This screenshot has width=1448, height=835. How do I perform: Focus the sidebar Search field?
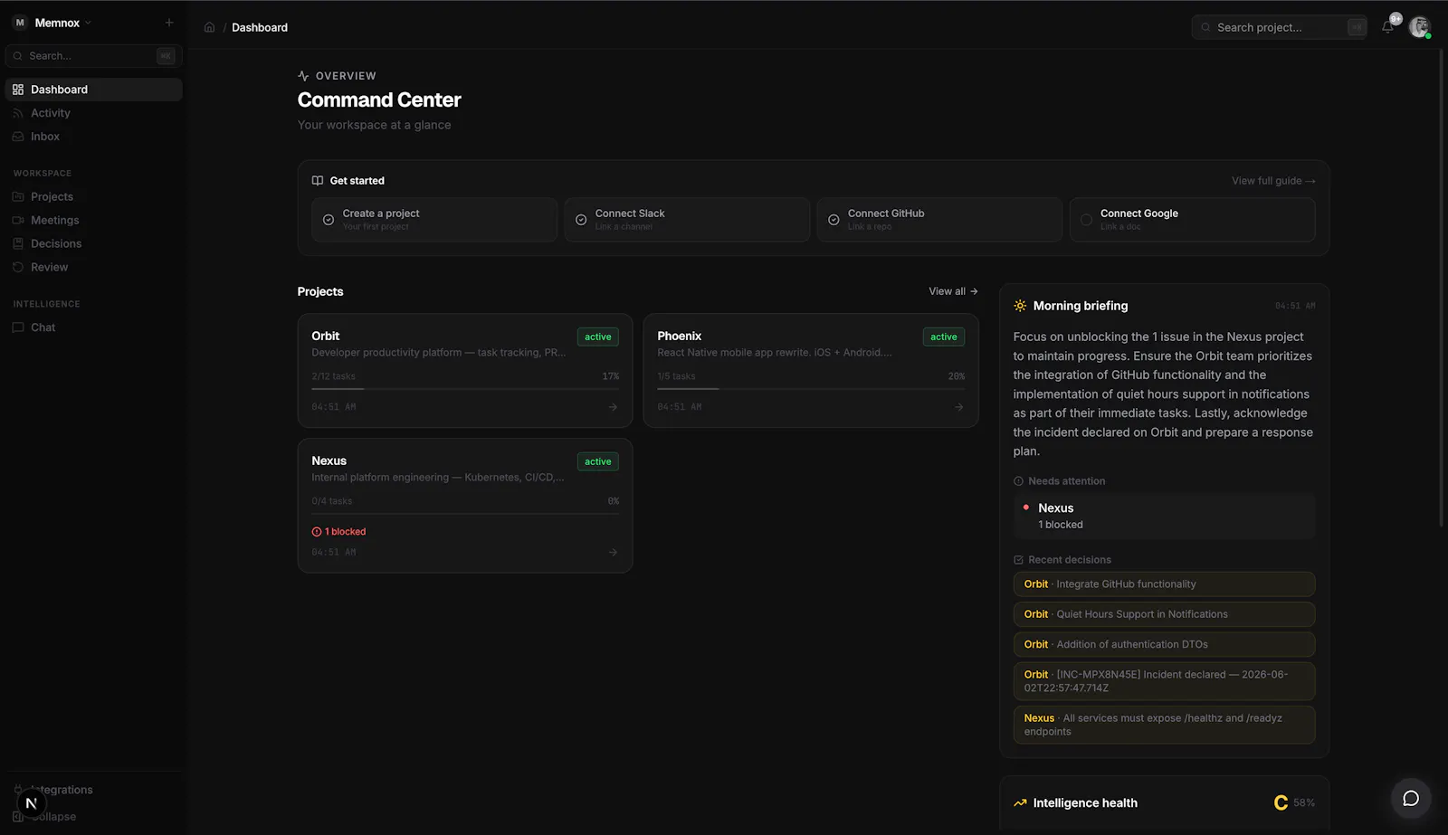click(x=94, y=56)
